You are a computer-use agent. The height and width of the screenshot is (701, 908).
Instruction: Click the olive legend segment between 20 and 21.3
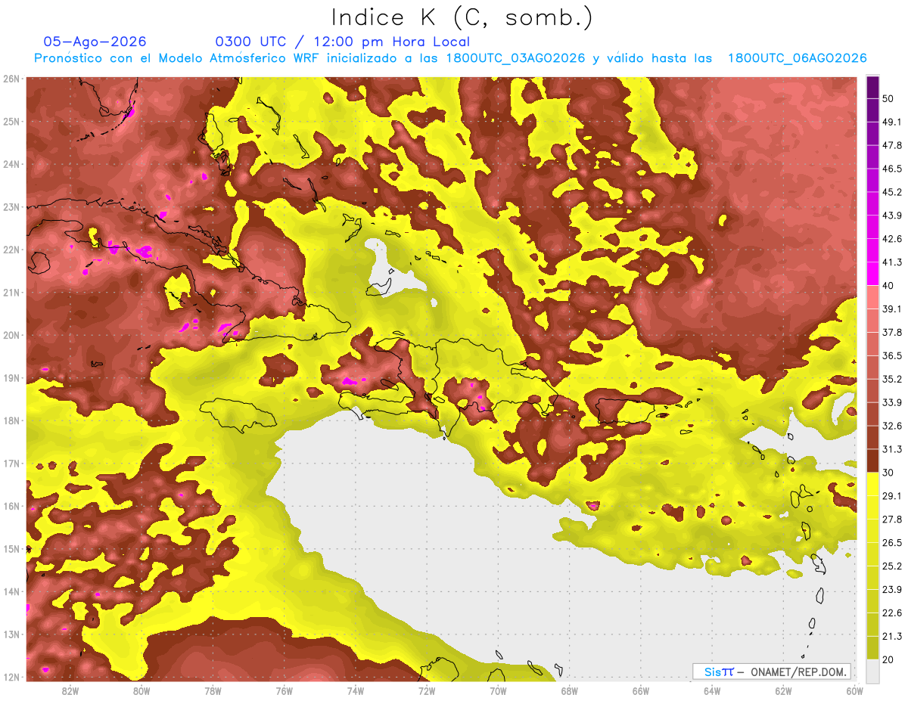[x=872, y=648]
